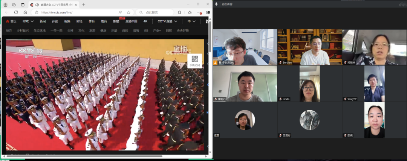Viewport: 407px width, 161px height.
Task: Open the 中 language dropdown
Action: coord(191,21)
